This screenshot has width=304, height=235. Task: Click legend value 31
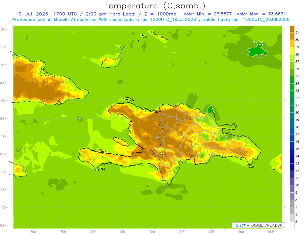297,32
